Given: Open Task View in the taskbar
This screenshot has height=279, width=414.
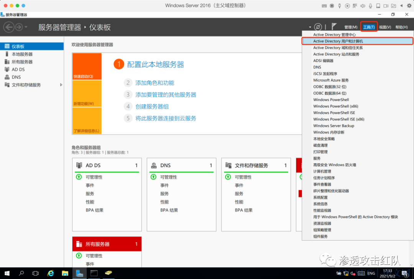Looking at the screenshot, I should [35, 273].
